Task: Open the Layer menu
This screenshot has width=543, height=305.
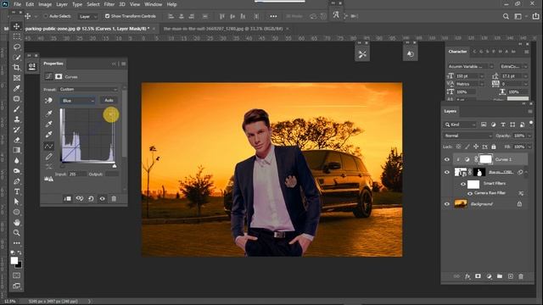Action: [62, 4]
